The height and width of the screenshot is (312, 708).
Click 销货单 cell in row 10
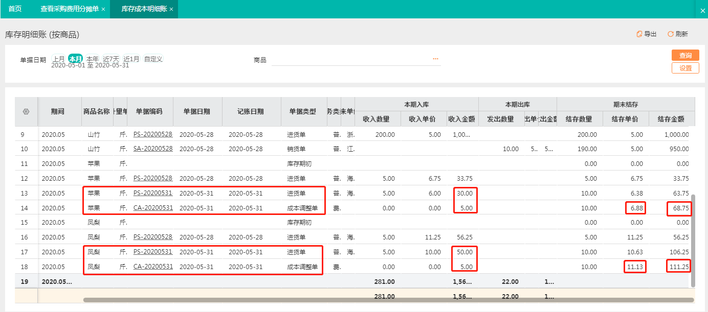tap(296, 149)
